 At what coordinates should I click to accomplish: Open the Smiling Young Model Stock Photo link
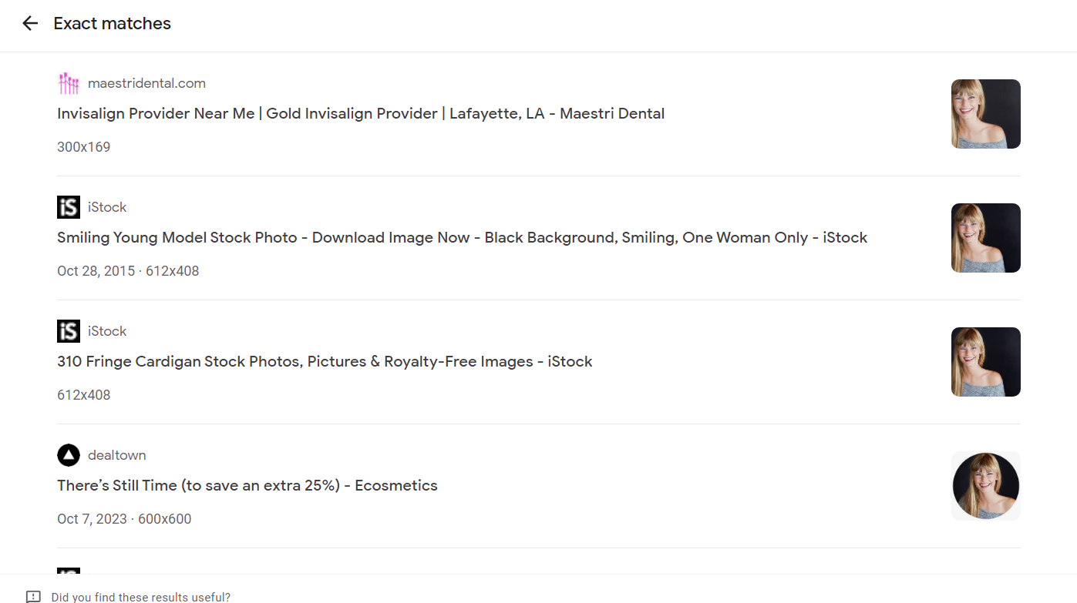point(463,238)
